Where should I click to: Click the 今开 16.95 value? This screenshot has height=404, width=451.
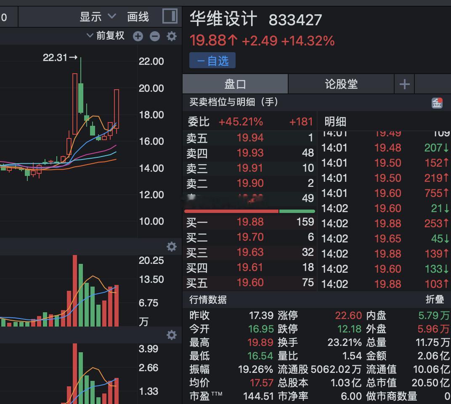point(261,329)
